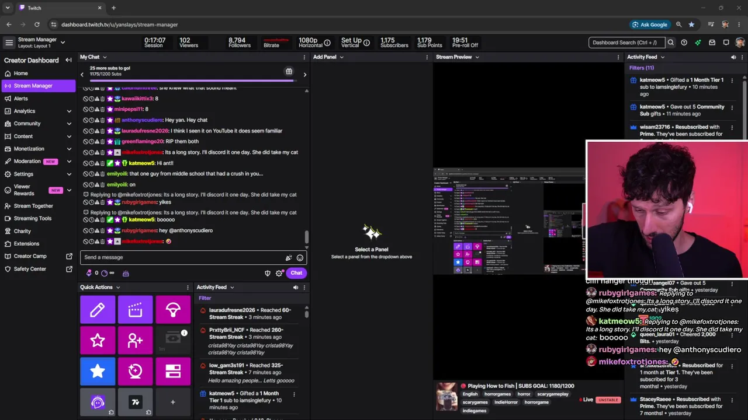748x420 pixels.
Task: Show the next goal in sub banner
Action: coord(304,75)
